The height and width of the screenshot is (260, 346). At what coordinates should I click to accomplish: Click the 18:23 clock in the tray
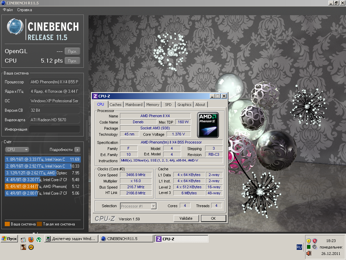coord(331,241)
